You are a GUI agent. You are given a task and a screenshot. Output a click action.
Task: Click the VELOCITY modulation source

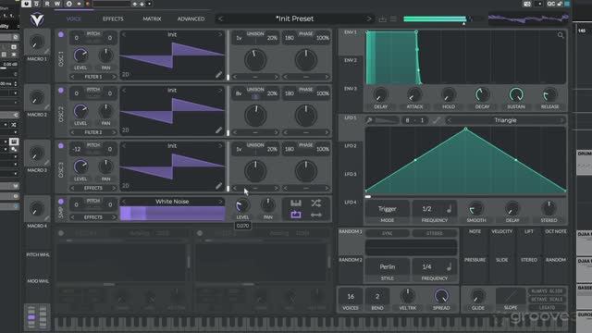click(x=501, y=231)
